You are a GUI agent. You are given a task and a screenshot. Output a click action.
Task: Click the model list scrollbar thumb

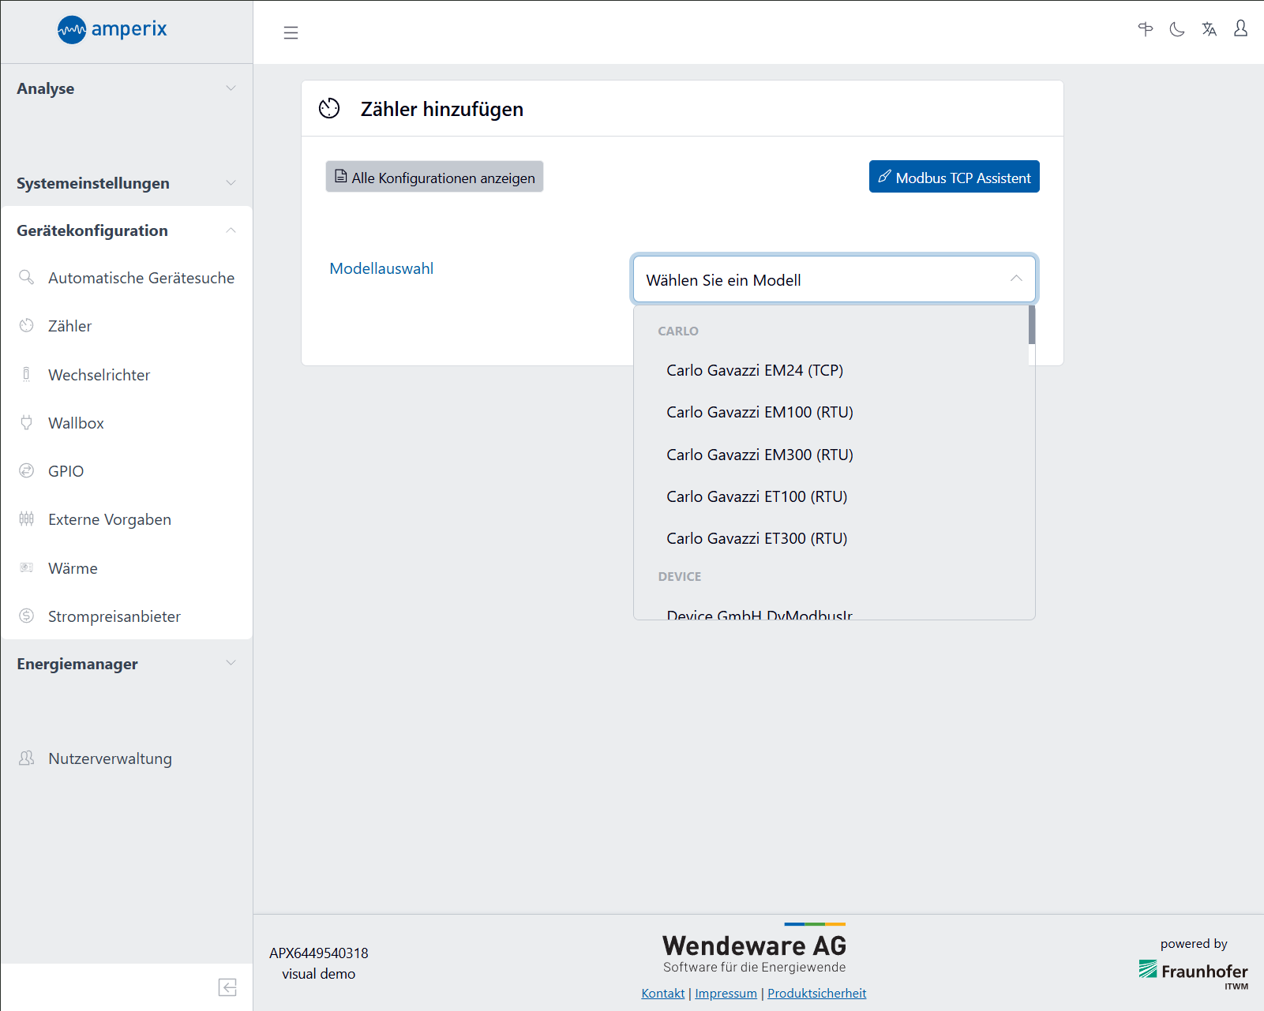click(x=1031, y=325)
